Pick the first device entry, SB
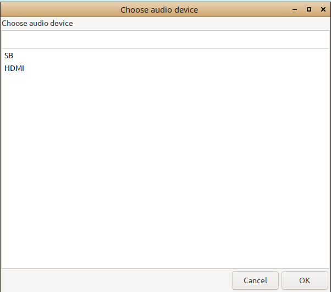Screen dimensions: 331x292 (x=9, y=56)
